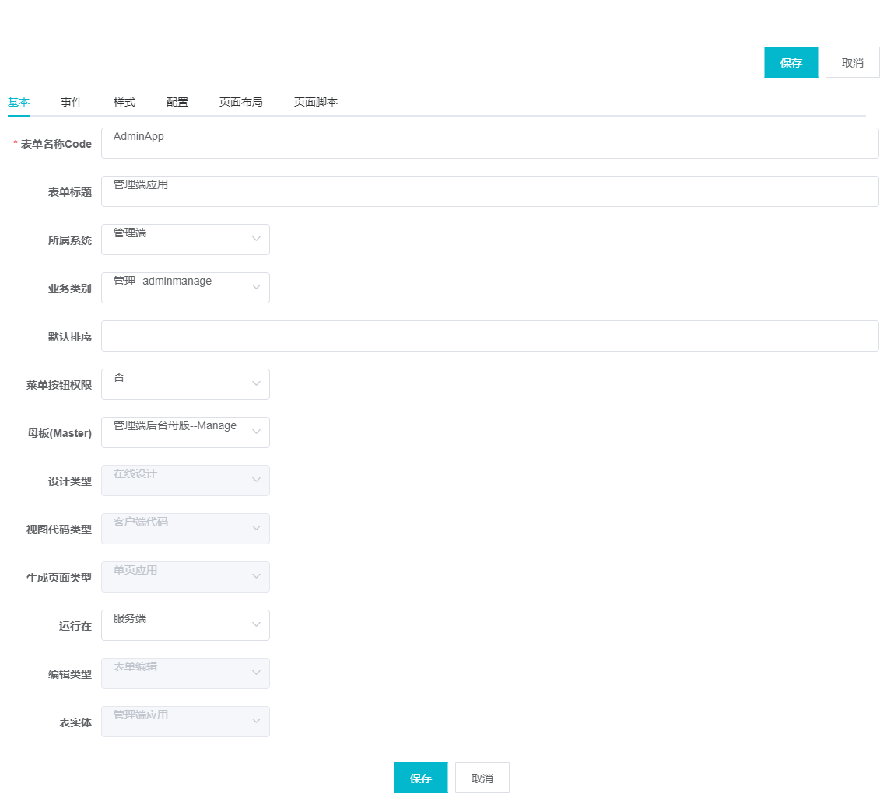Click the 生成页面类型 field label

click(x=59, y=579)
